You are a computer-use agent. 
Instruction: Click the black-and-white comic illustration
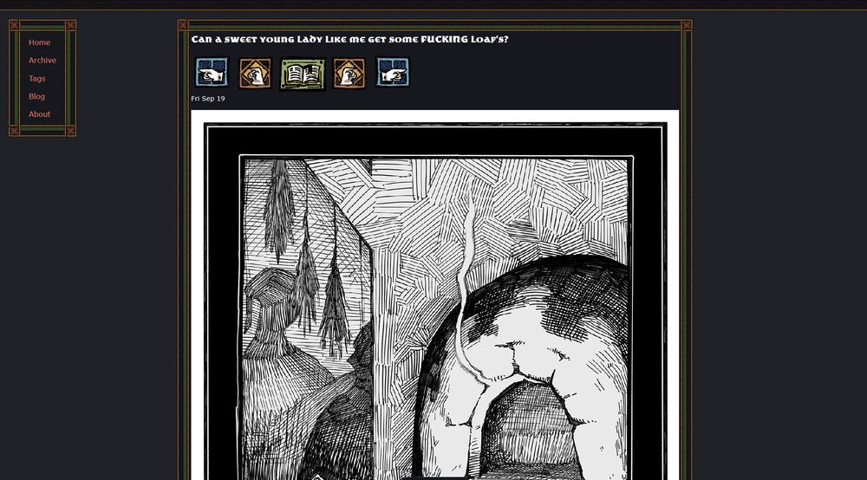(x=434, y=295)
